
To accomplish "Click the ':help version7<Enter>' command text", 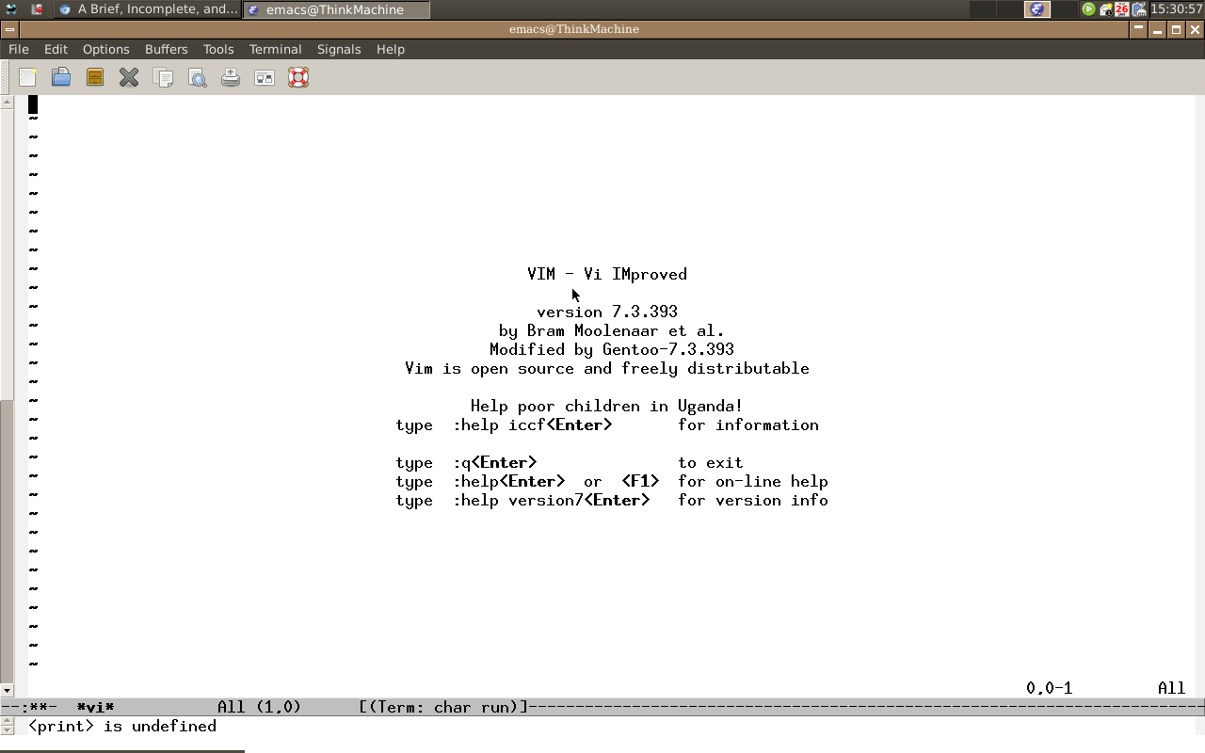I will click(x=551, y=500).
